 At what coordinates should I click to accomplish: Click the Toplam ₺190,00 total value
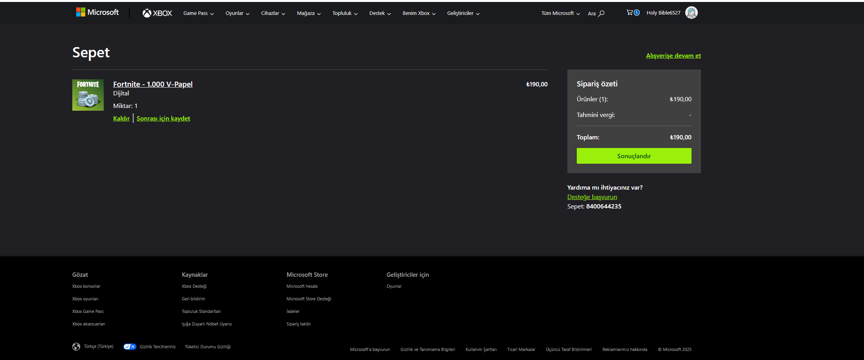click(681, 137)
